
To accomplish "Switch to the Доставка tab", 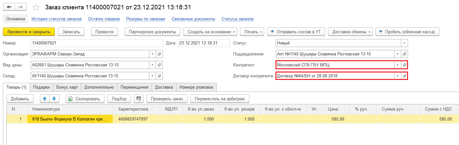I will click(x=164, y=87).
